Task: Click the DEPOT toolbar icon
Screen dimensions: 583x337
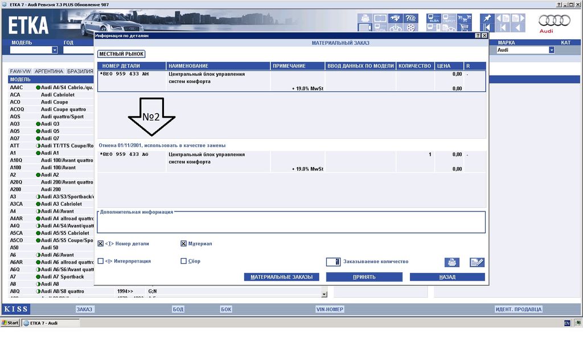Action: tap(449, 18)
